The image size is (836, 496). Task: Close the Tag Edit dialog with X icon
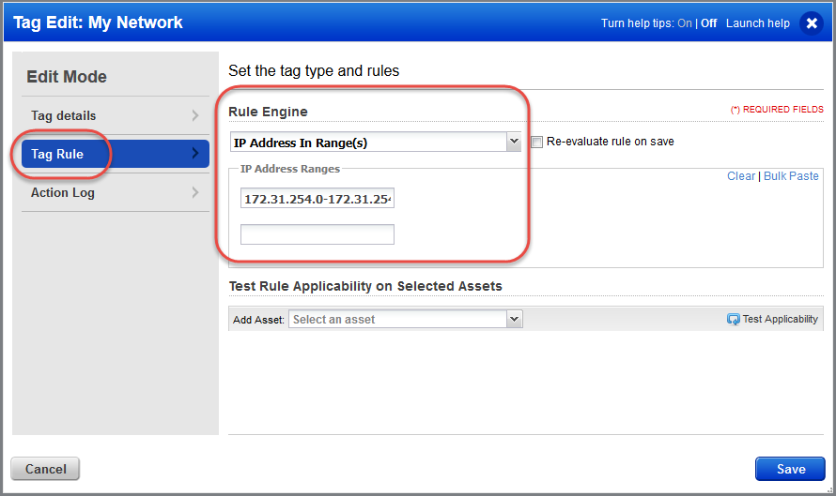coord(812,23)
